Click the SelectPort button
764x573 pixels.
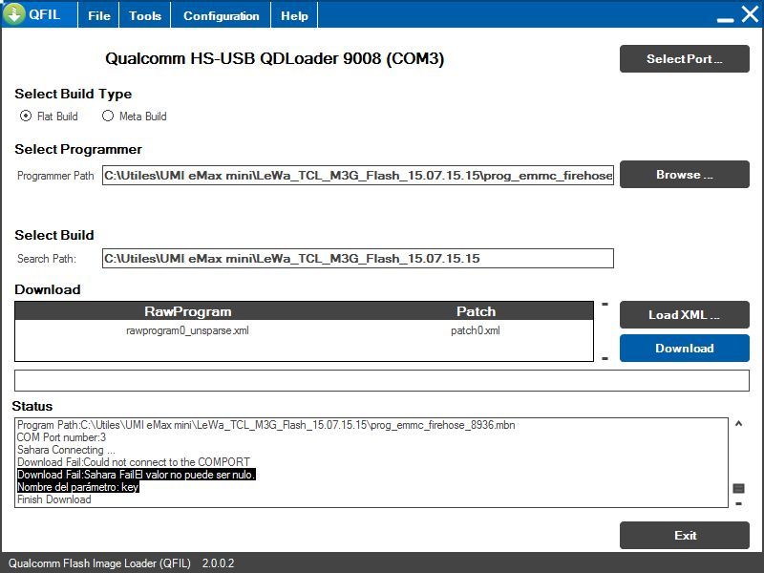(x=684, y=59)
